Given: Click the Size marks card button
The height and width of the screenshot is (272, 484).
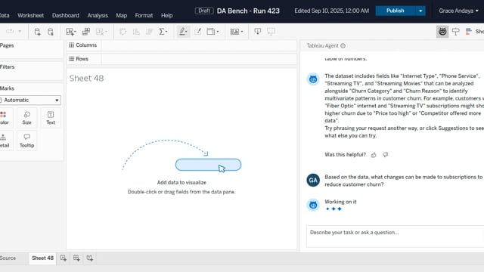Looking at the screenshot, I should pyautogui.click(x=27, y=118).
